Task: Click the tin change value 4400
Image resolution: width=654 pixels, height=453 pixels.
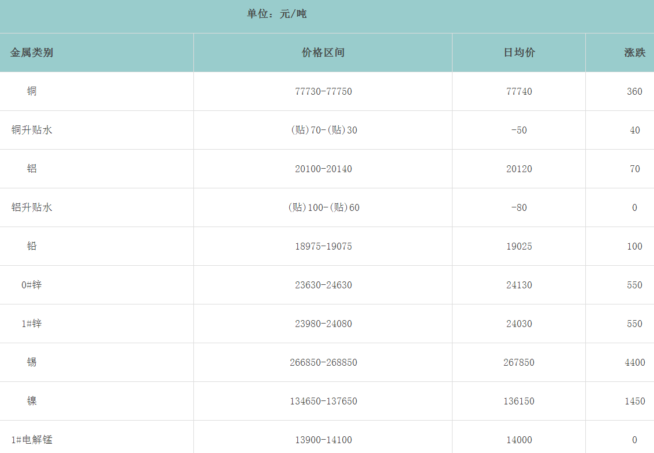Action: click(634, 362)
